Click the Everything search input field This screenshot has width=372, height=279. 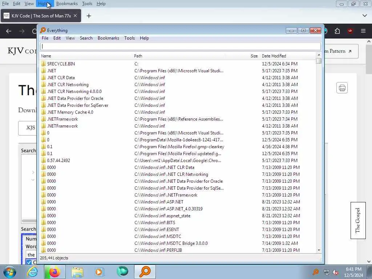[180, 46]
